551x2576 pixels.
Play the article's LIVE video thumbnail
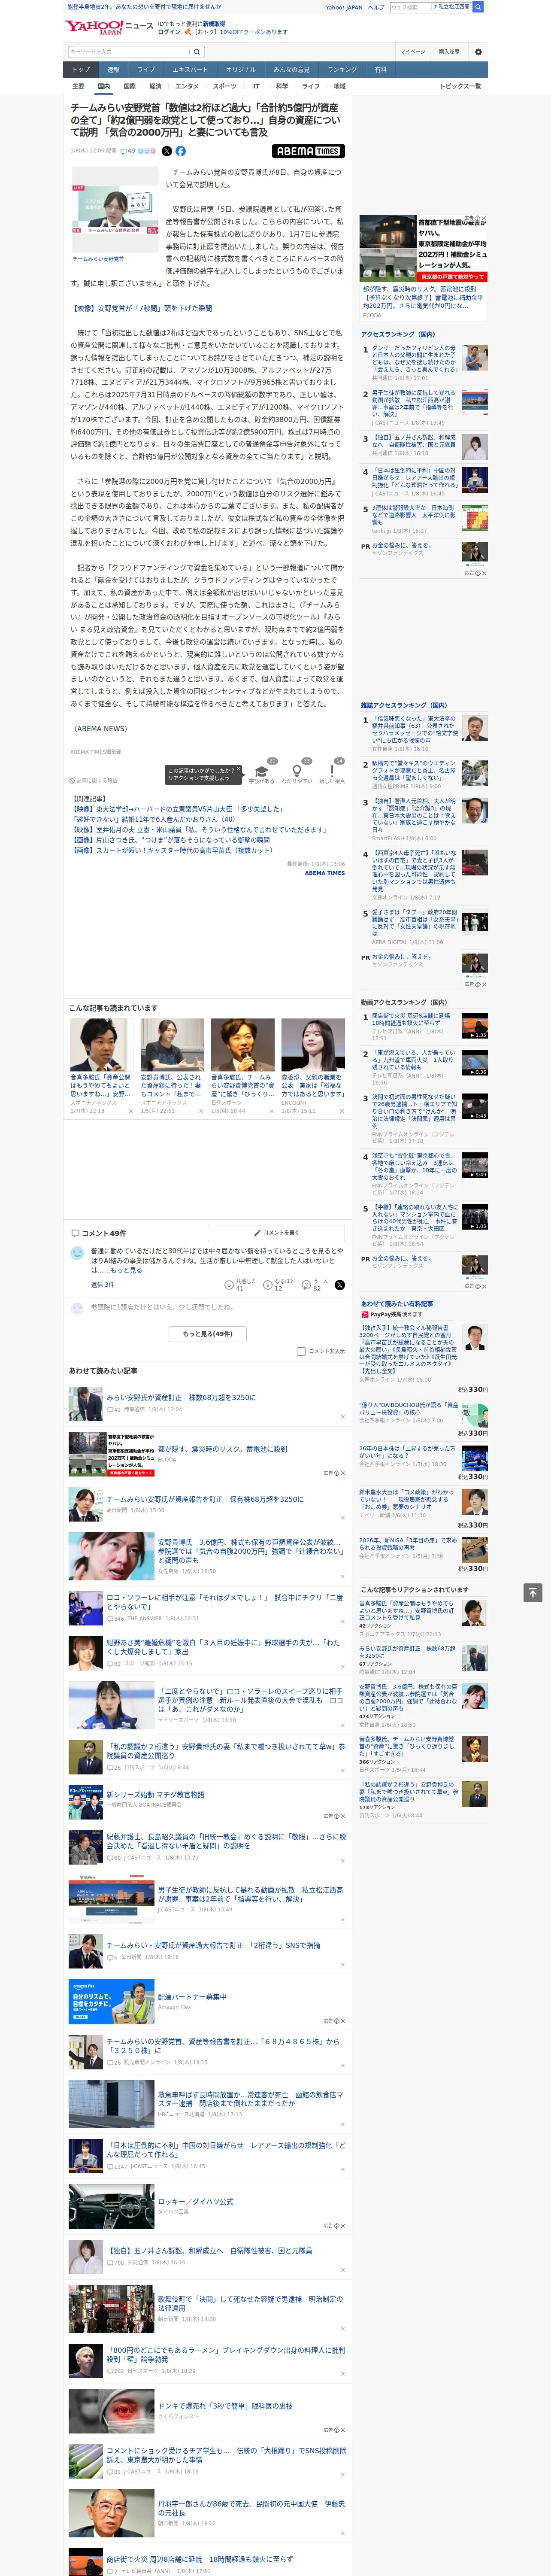[x=114, y=209]
